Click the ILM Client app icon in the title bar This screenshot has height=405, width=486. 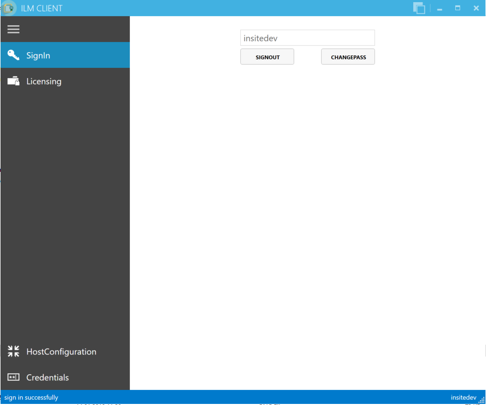point(9,8)
